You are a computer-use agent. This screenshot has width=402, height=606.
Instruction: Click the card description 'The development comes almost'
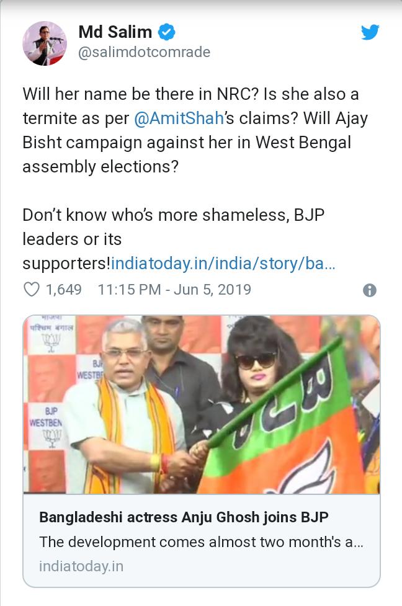(201, 542)
